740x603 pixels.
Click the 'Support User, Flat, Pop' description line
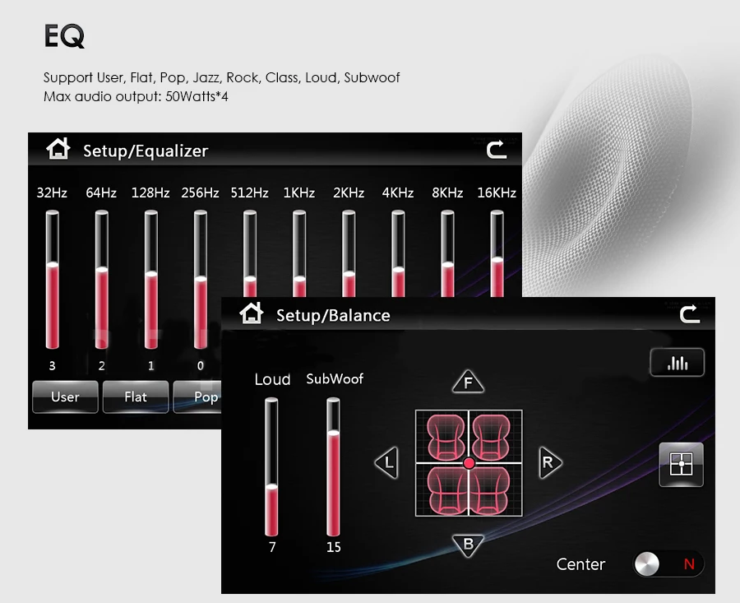tap(222, 77)
